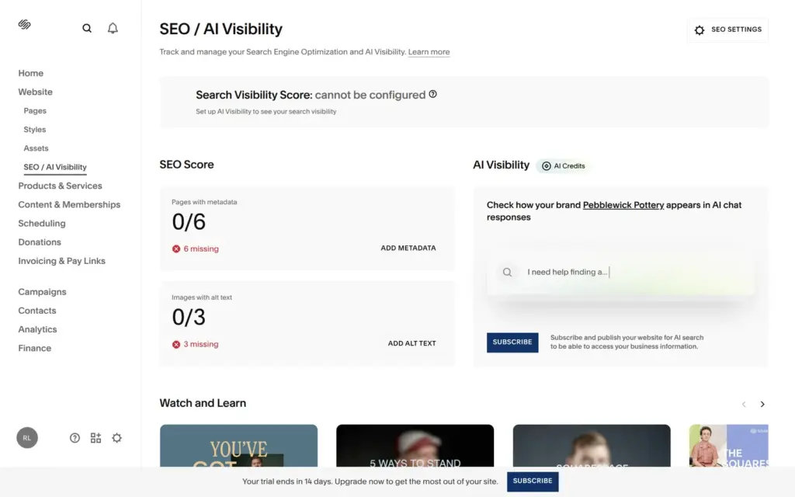Image resolution: width=795 pixels, height=497 pixels.
Task: Click the "6 missing" text
Action: click(x=201, y=248)
